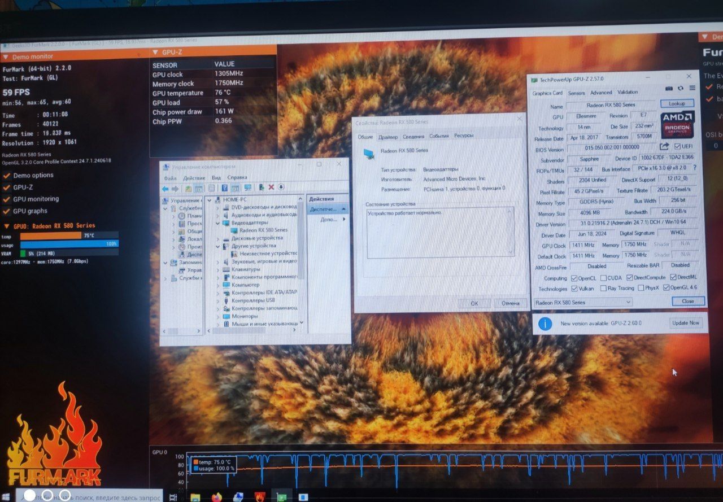Collapse the Другие устройства tree node
The height and width of the screenshot is (502, 723).
pyautogui.click(x=219, y=246)
